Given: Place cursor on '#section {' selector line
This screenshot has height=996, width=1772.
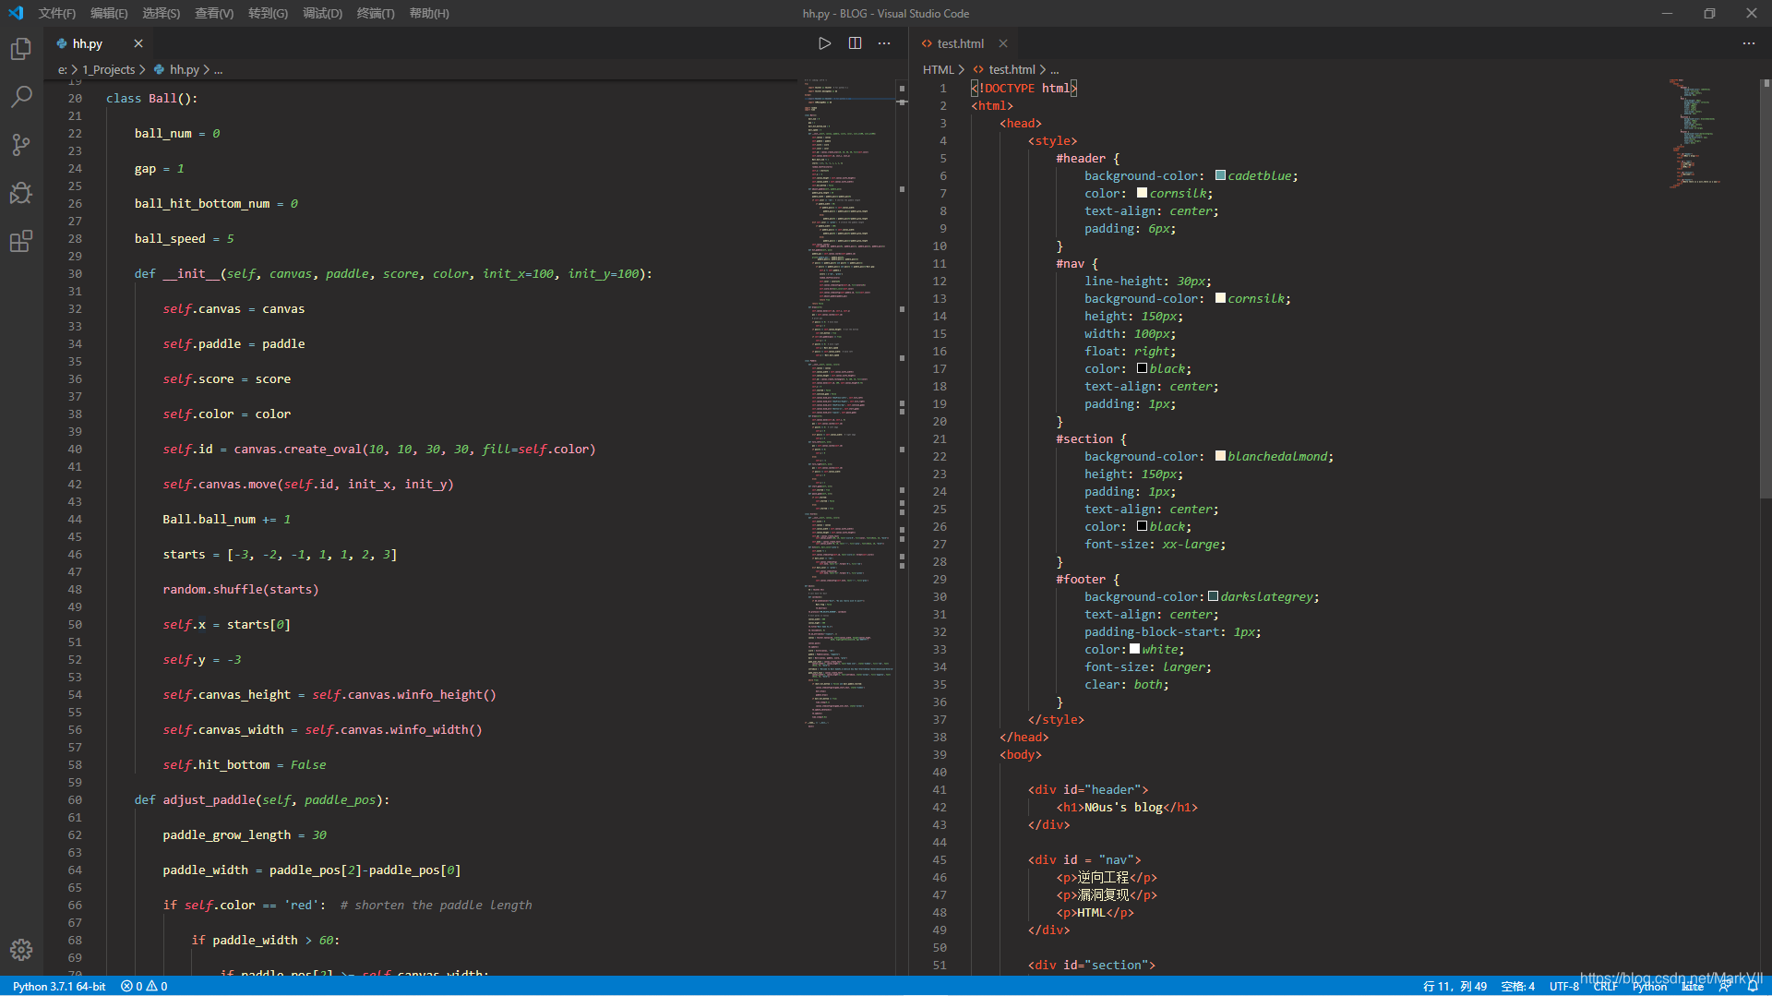Looking at the screenshot, I should pos(1092,438).
